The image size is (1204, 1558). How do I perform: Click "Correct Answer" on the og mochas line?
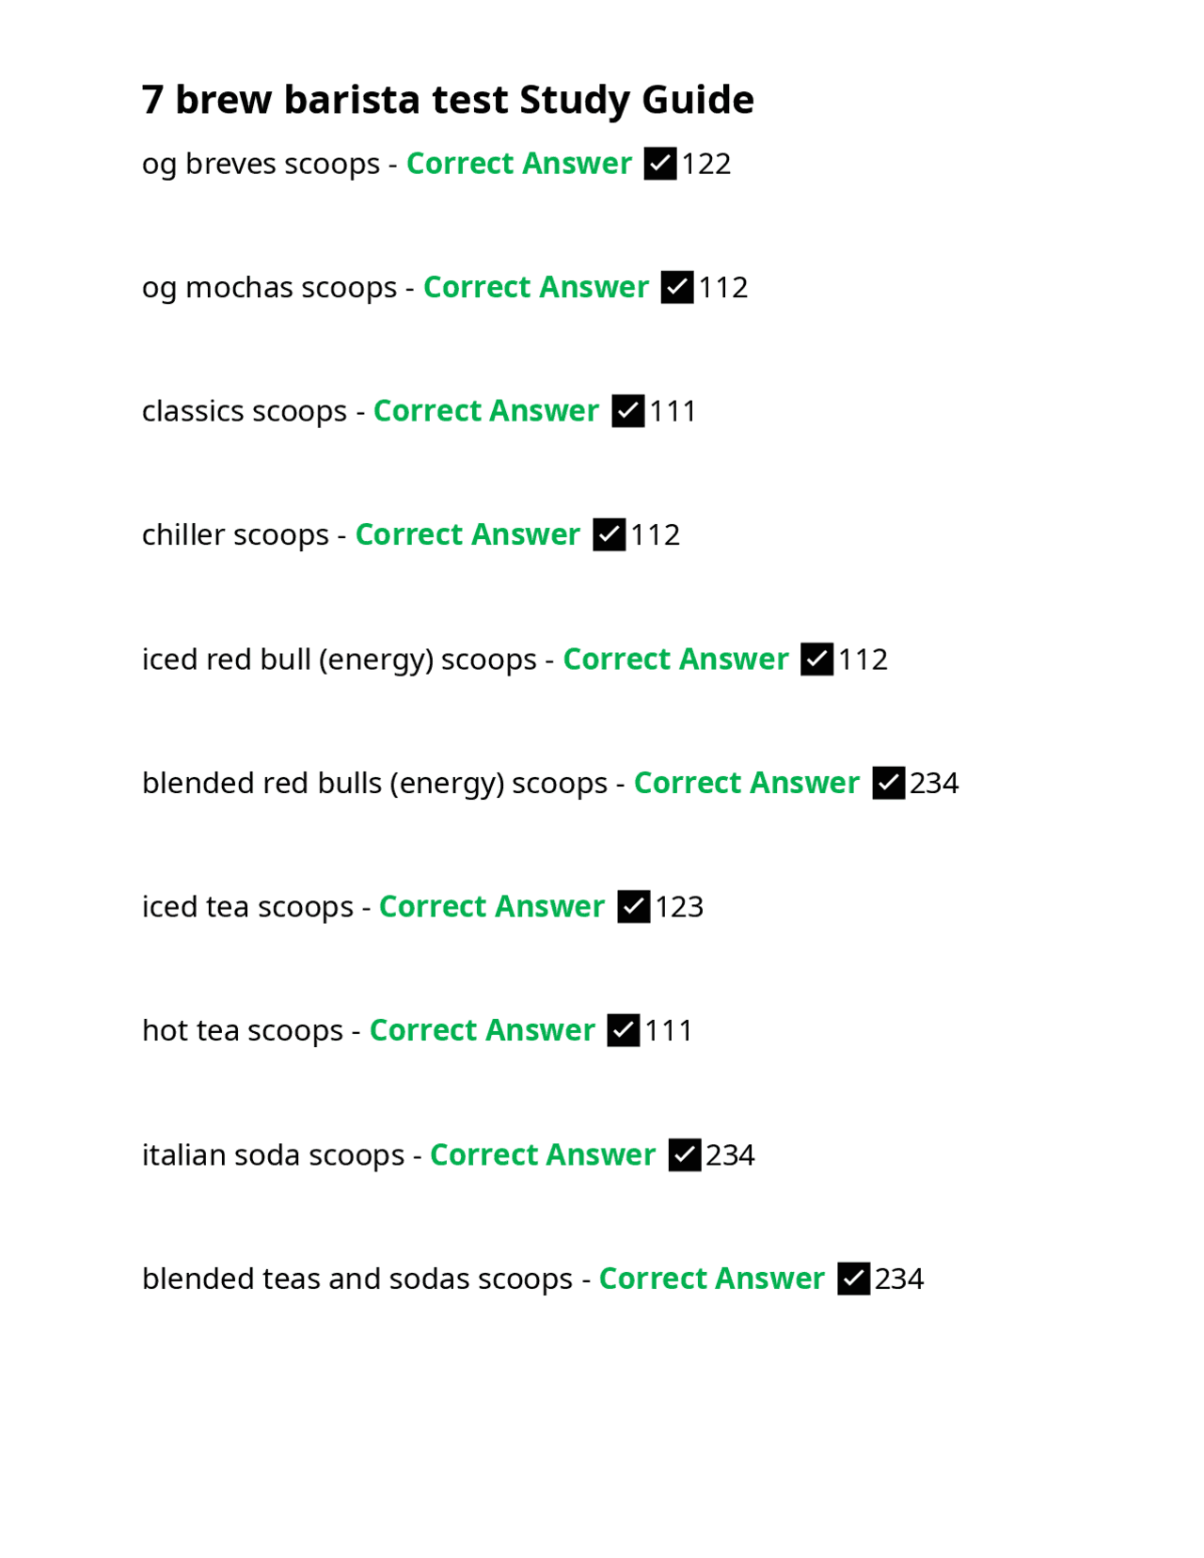click(535, 287)
